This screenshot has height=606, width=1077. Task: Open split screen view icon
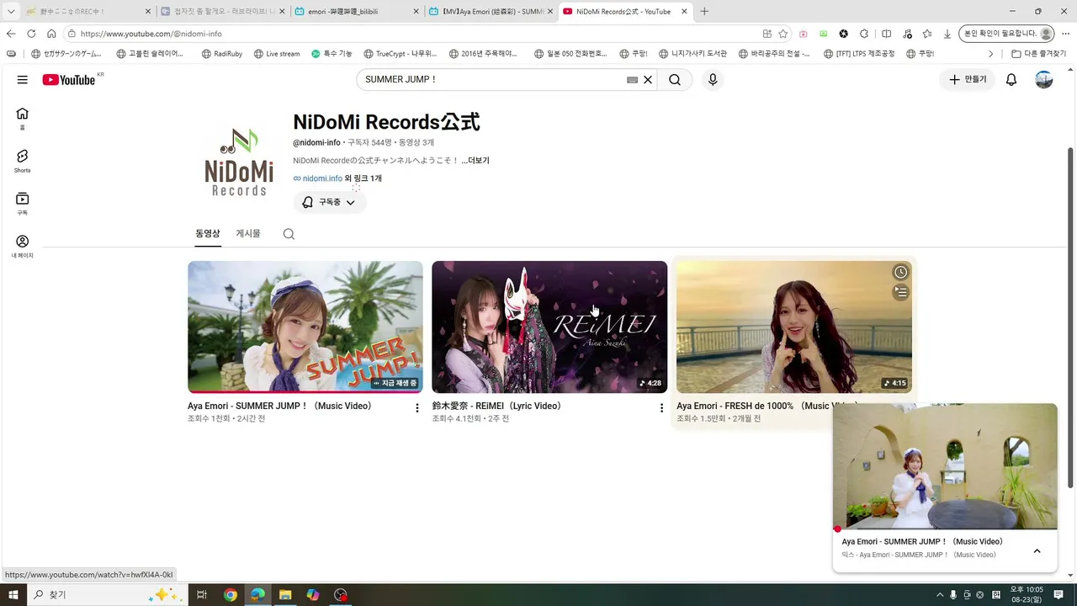click(x=887, y=34)
